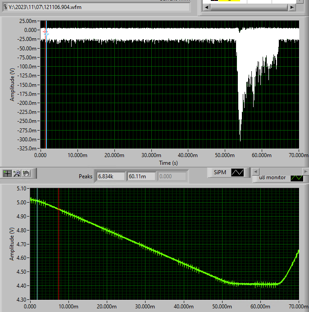
Task: Click the path browse icon beside the file path
Action: coord(5,7)
